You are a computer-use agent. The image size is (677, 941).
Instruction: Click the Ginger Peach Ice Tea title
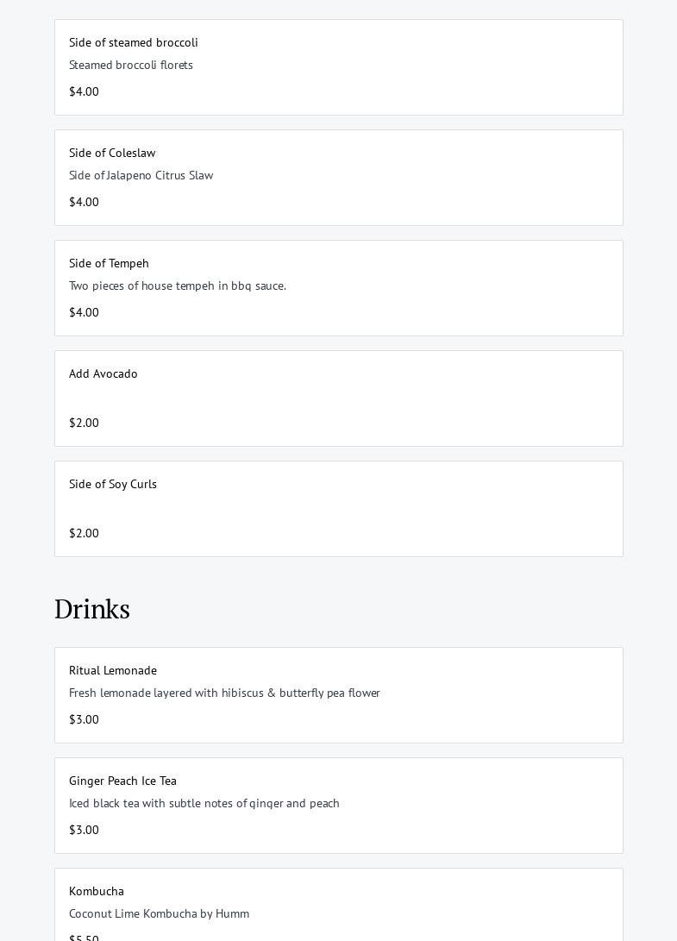[122, 781]
